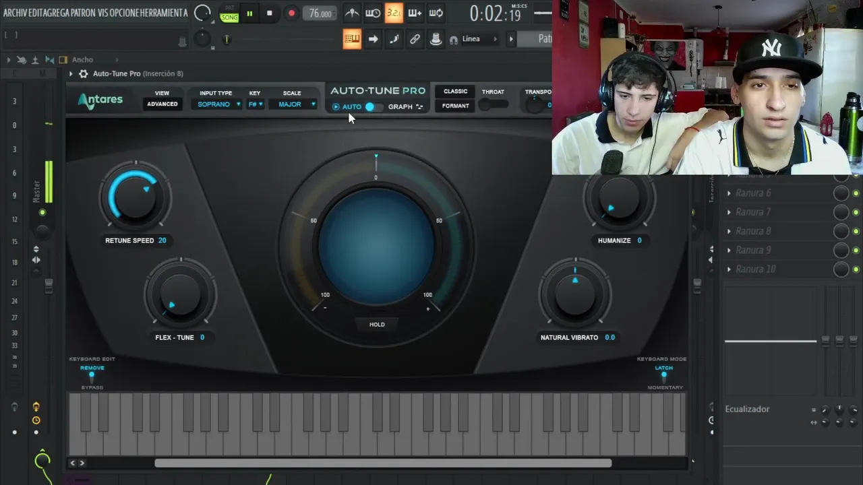Screen dimensions: 863x485
Task: Enable the Formant button
Action: pos(455,106)
